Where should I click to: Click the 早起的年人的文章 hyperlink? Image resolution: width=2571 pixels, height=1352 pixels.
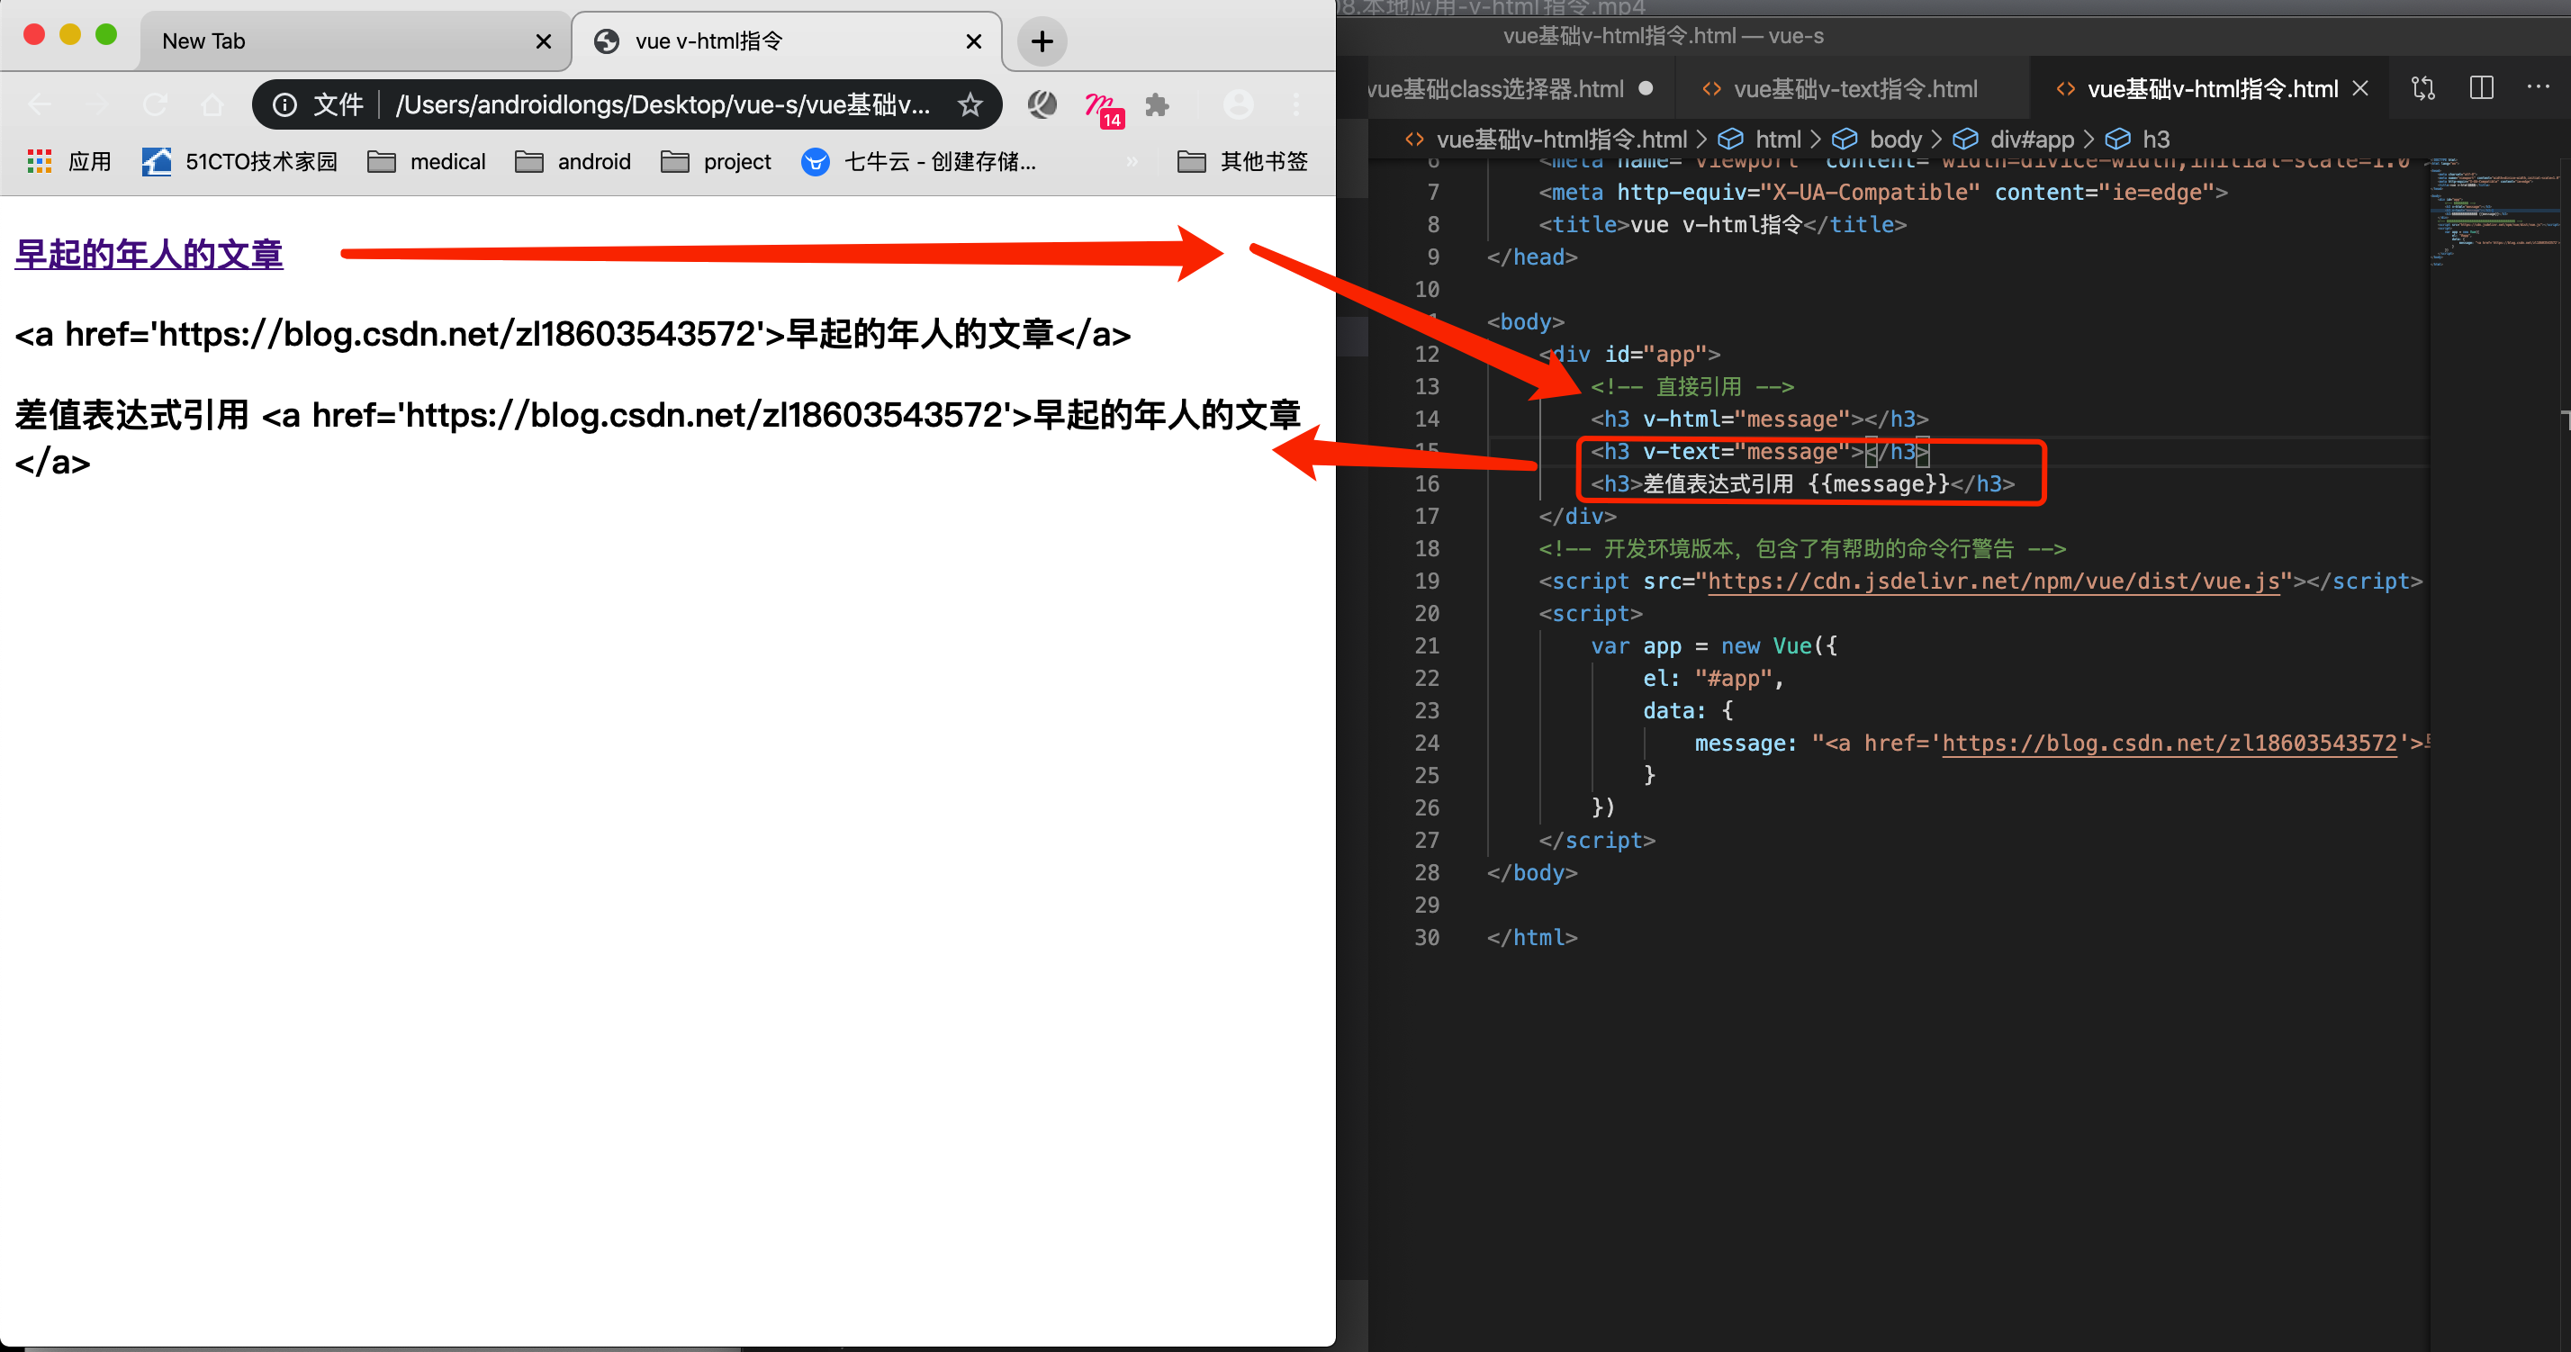(x=149, y=255)
